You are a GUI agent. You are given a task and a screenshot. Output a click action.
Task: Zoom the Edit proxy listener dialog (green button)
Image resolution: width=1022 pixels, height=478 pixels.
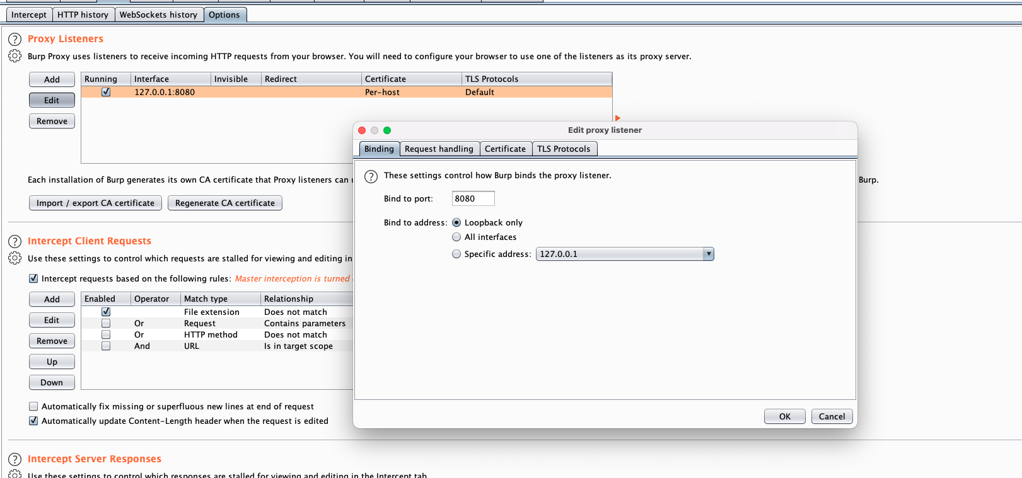point(387,130)
